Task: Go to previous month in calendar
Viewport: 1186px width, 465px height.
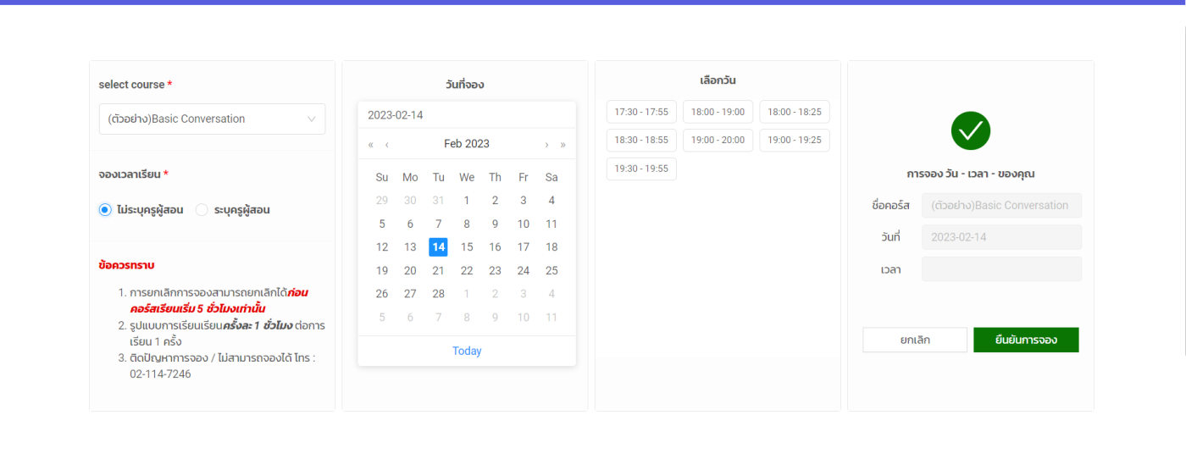Action: click(x=387, y=144)
